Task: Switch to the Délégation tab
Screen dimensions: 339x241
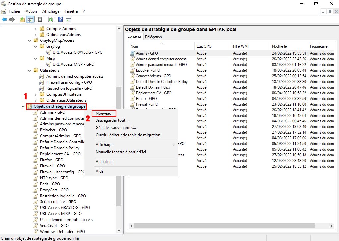Action: tap(153, 37)
